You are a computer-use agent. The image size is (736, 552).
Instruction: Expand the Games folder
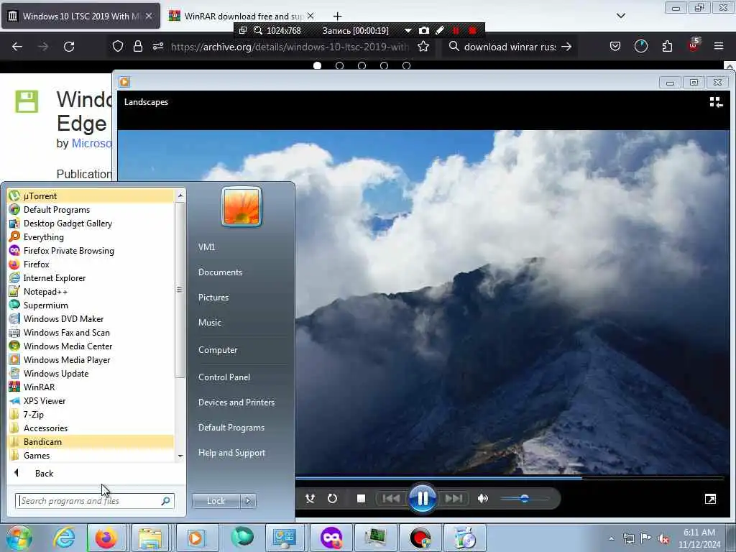click(91, 455)
